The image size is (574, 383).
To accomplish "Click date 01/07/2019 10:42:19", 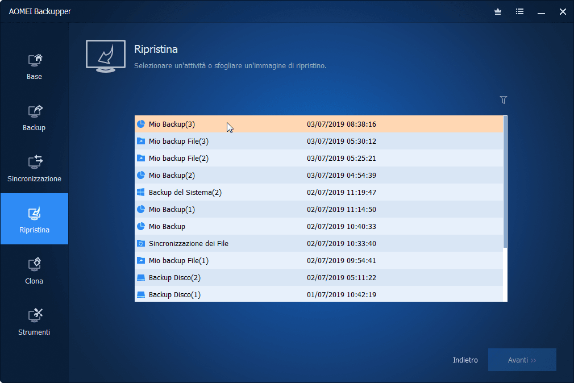I will click(x=342, y=294).
